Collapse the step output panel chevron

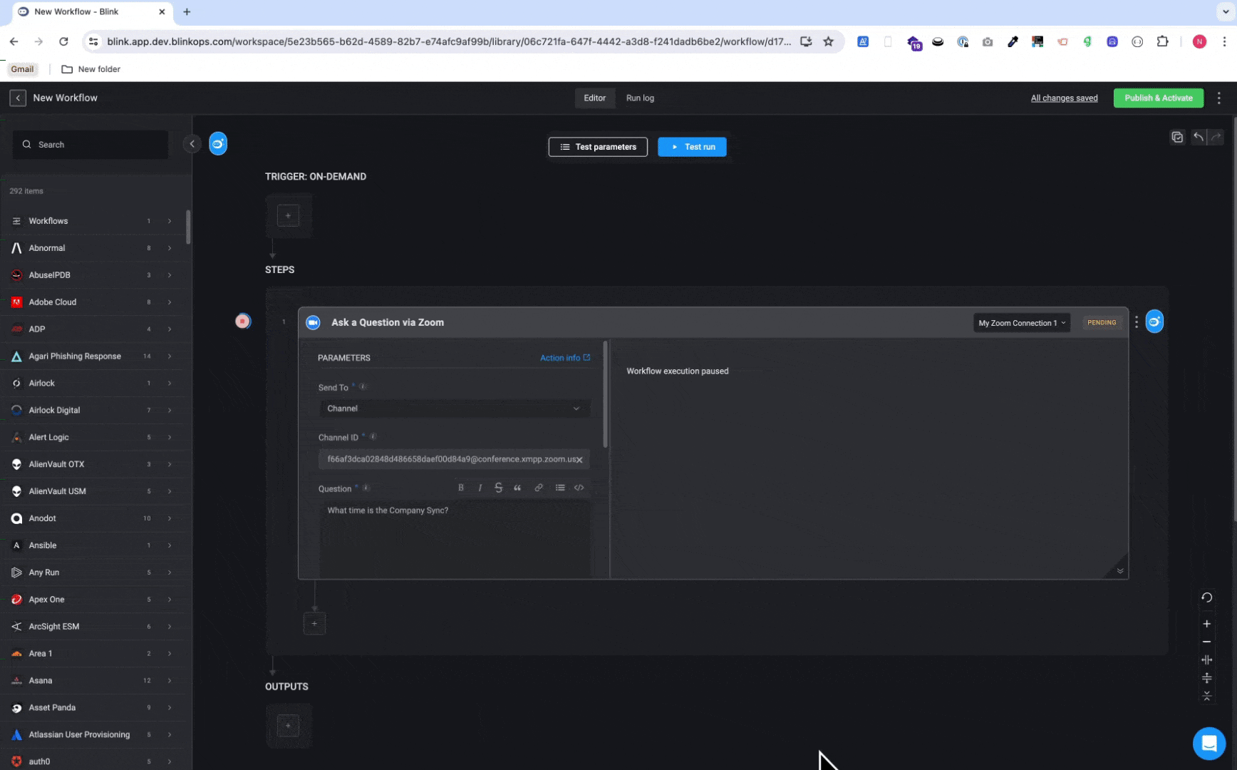pos(1120,571)
